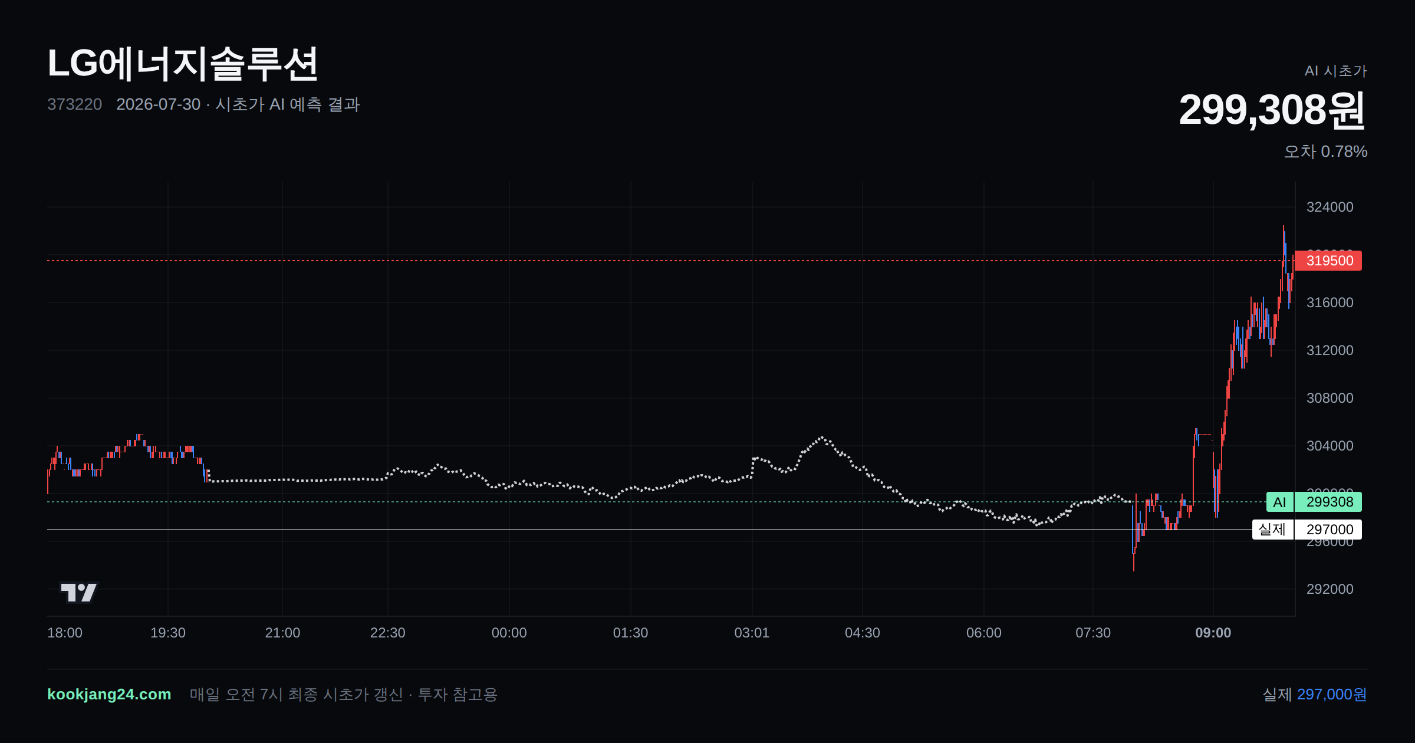Click the red 319500 price label
1415x743 pixels.
click(x=1329, y=261)
